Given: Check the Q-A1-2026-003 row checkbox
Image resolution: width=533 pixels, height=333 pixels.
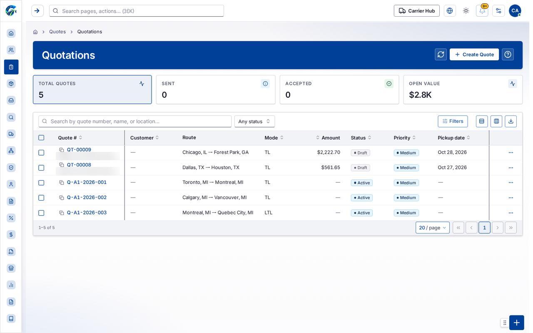Looking at the screenshot, I should (x=41, y=213).
